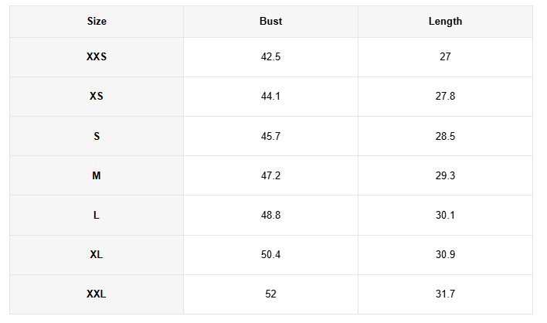Click the 31.7 length measurement
This screenshot has width=547, height=323.
click(445, 294)
